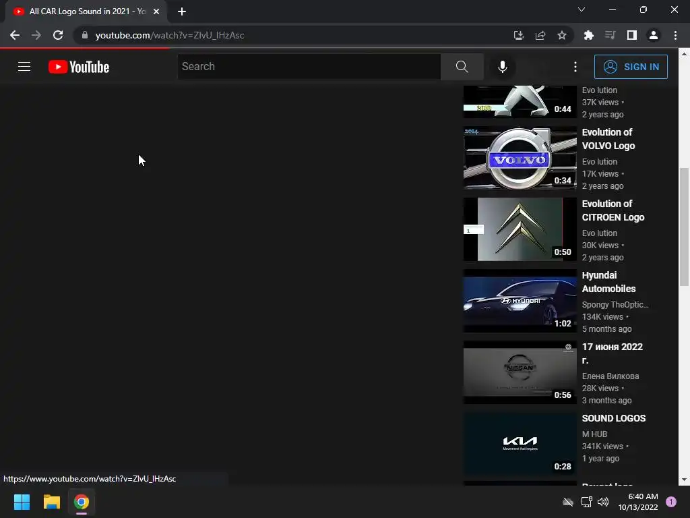Open OneDrive cloud tray icon
Screen dimensions: 690x518
568,502
